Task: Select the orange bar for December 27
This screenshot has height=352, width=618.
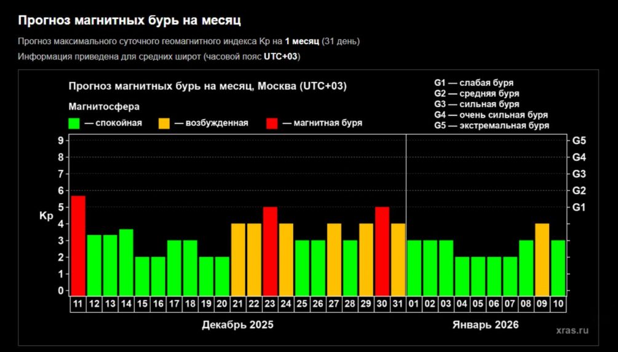Action: pos(335,259)
